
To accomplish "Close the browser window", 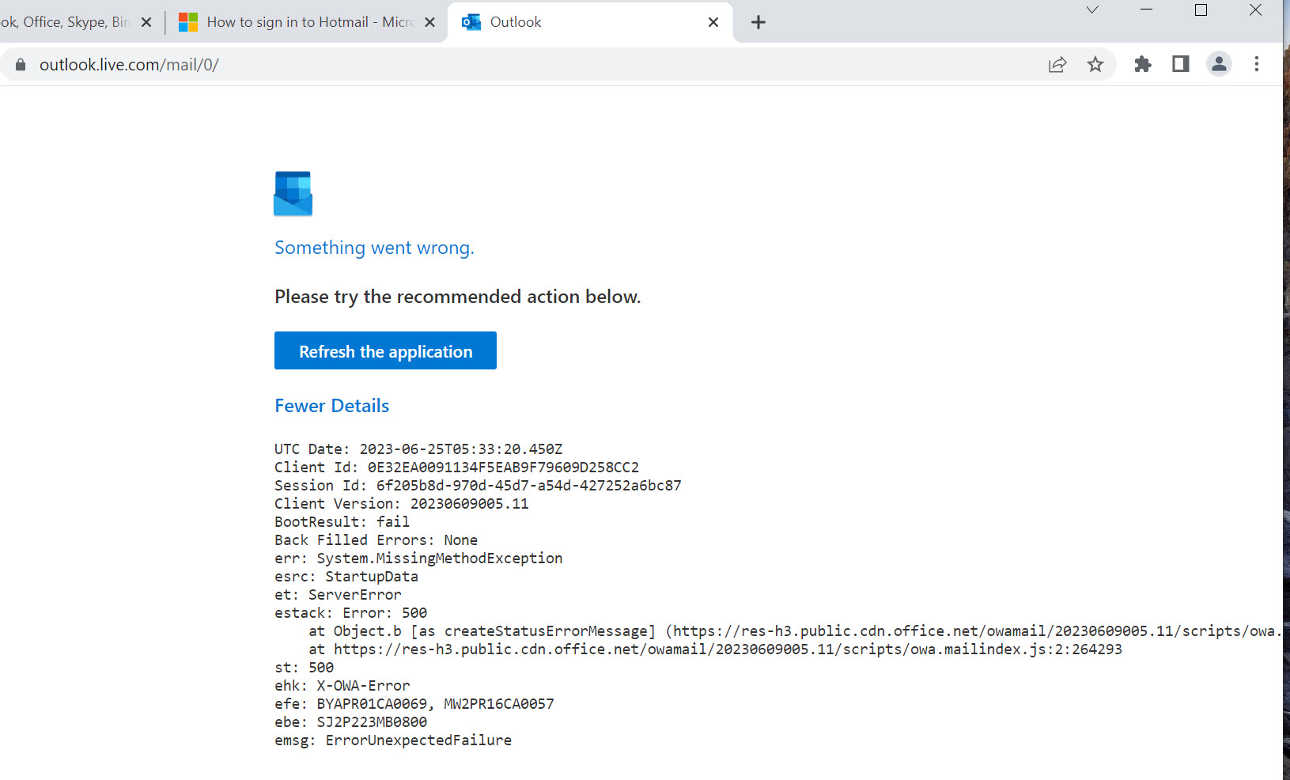I will pos(1255,10).
